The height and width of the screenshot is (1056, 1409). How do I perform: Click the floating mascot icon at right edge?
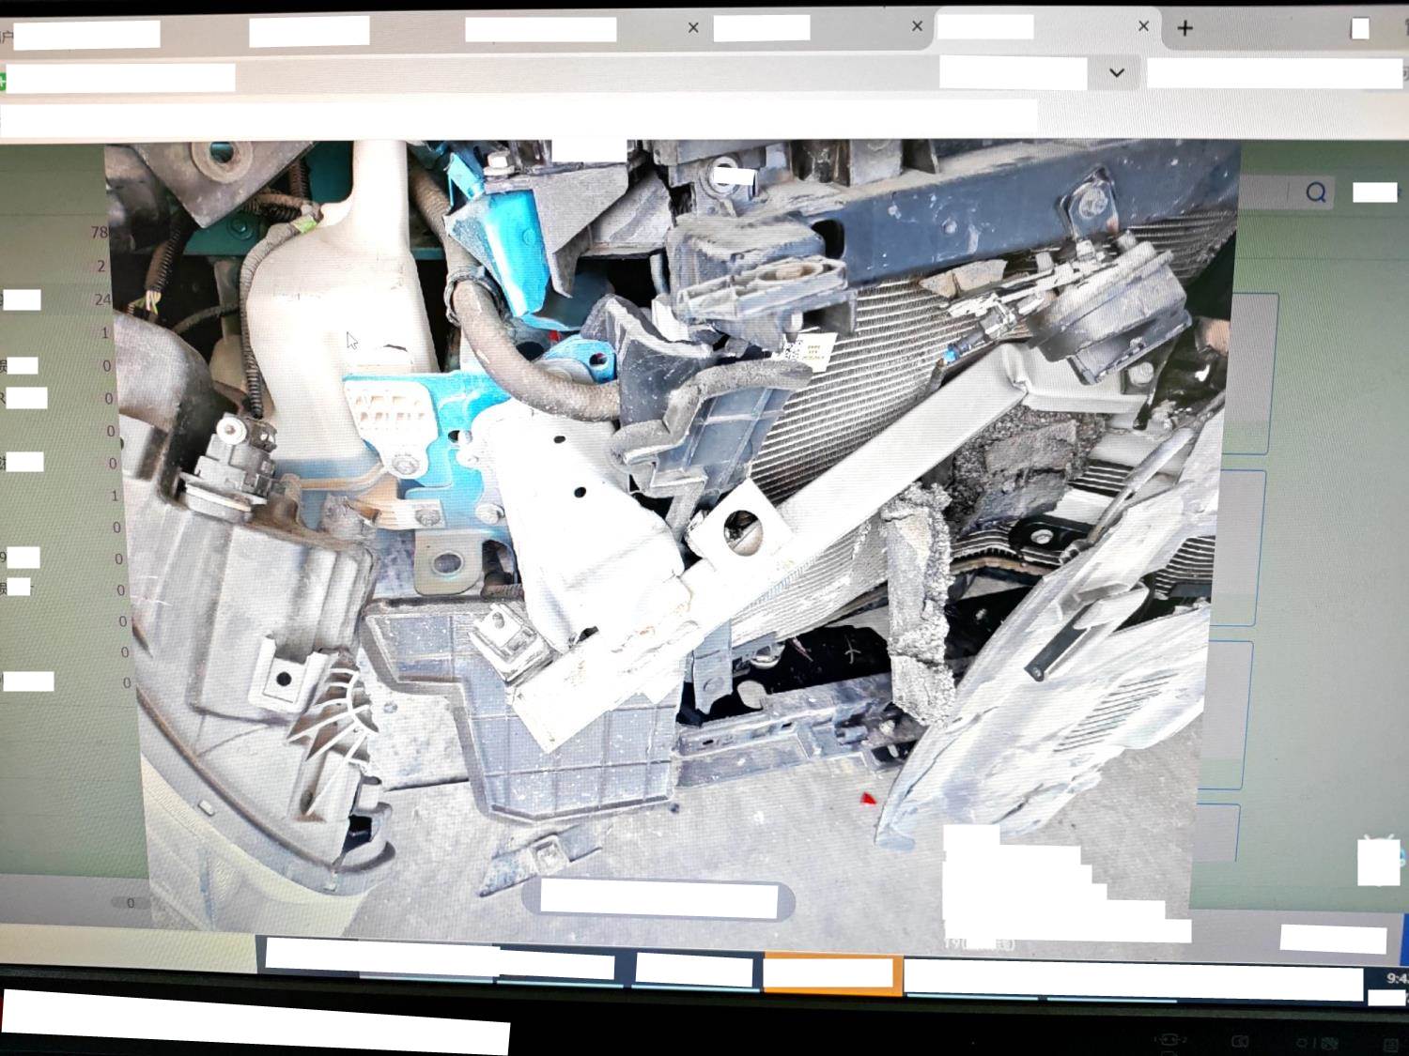point(1379,861)
